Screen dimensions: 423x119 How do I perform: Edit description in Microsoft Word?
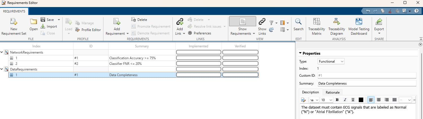point(304,100)
